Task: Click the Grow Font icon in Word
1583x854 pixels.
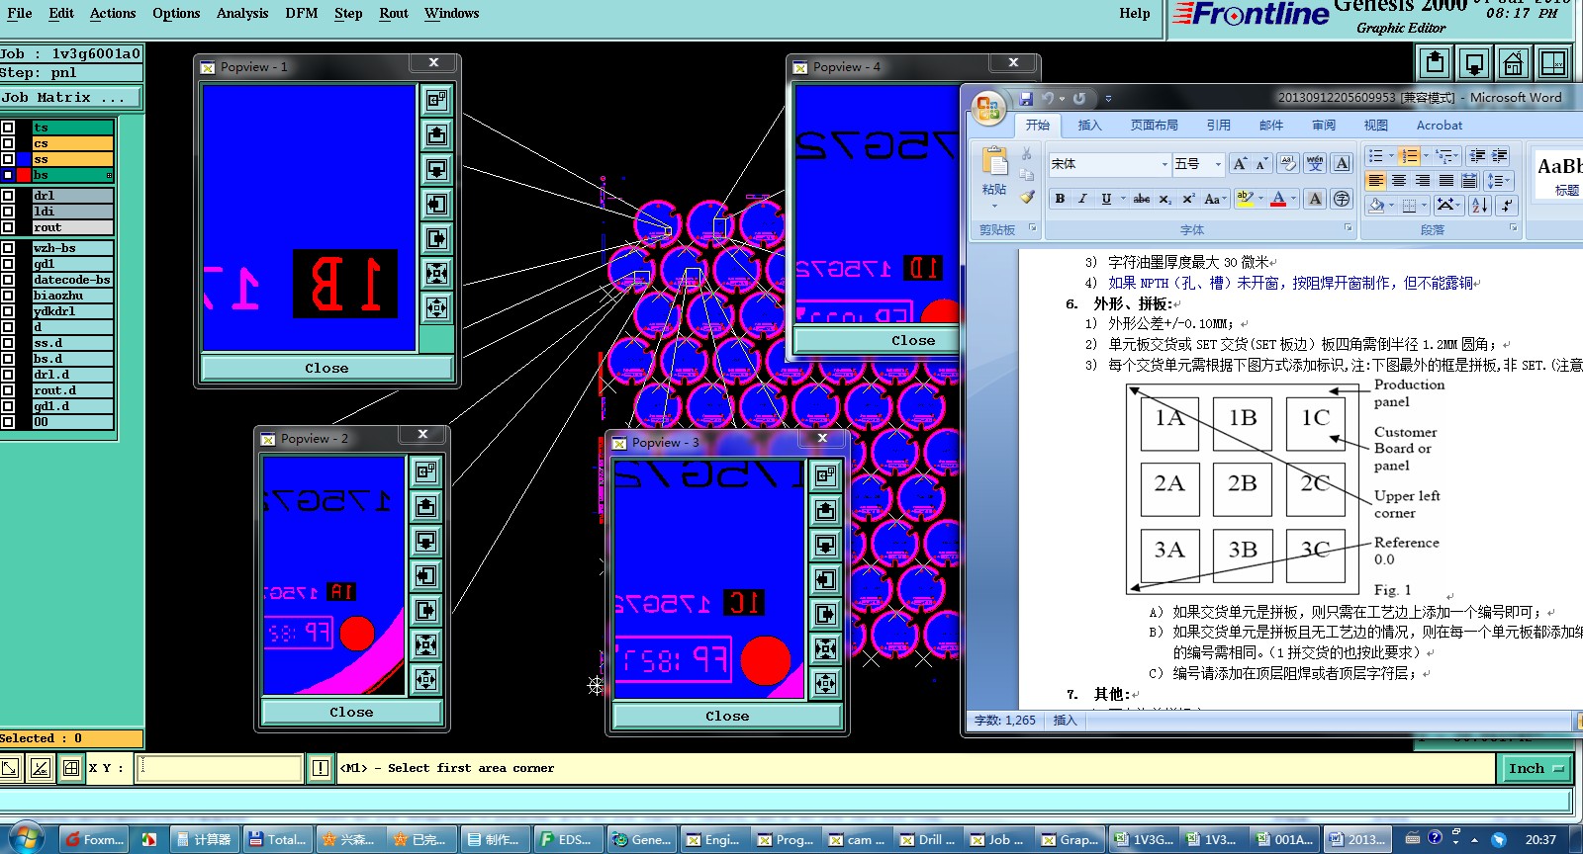Action: click(x=1240, y=164)
